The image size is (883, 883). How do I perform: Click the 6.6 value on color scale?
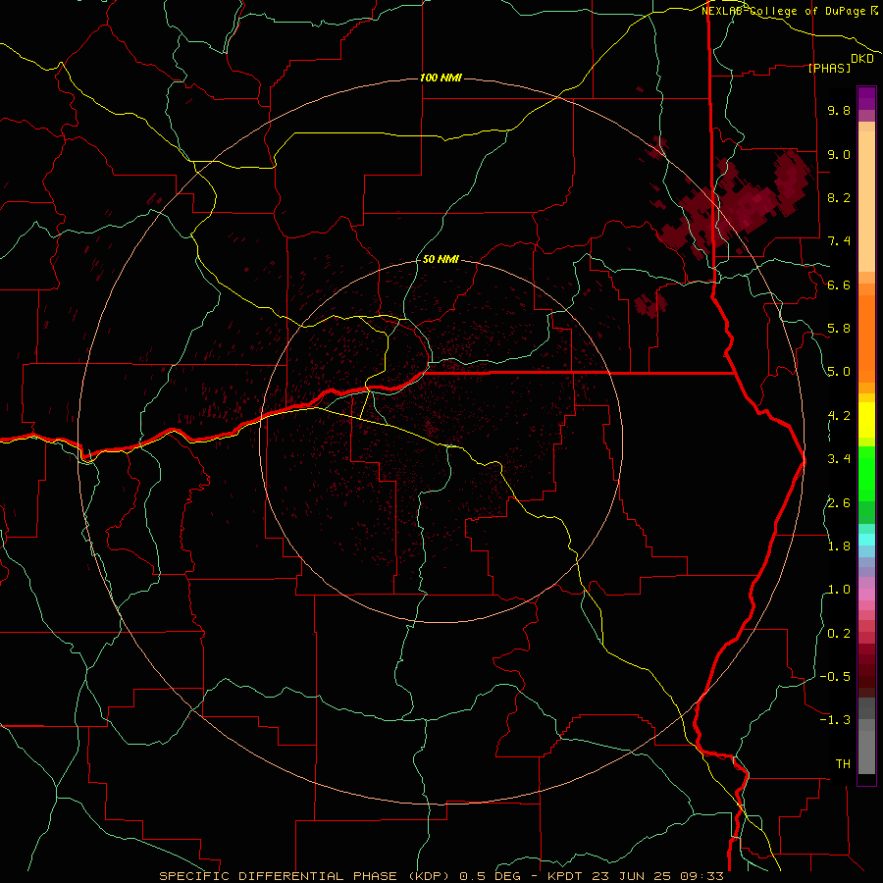839,285
